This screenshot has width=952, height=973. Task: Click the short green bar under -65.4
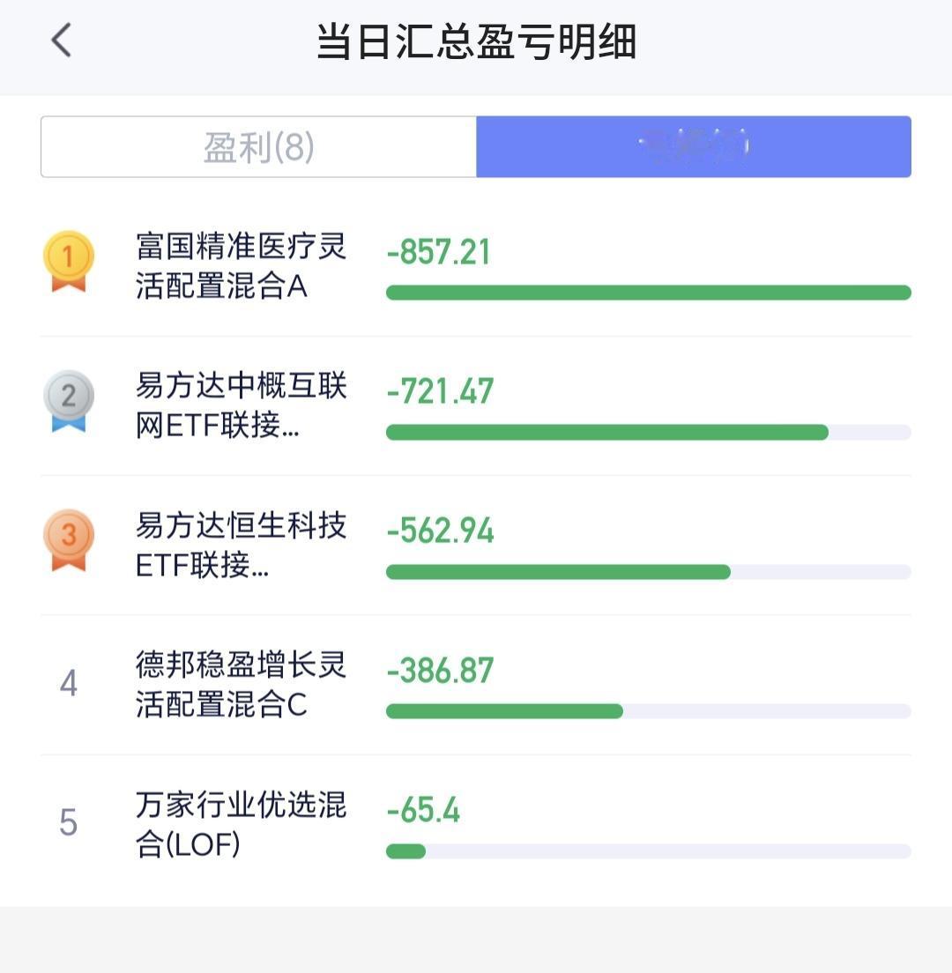(x=405, y=850)
